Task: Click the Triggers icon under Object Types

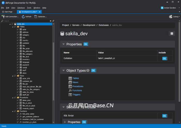Action: pyautogui.click(x=70, y=95)
